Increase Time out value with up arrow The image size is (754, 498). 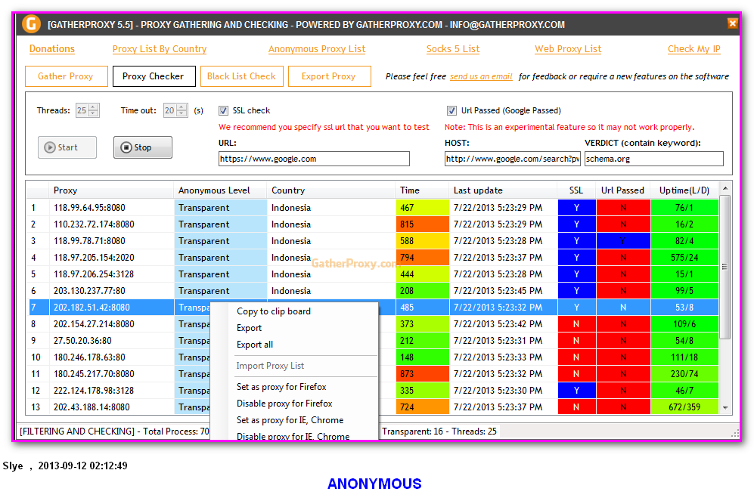182,107
